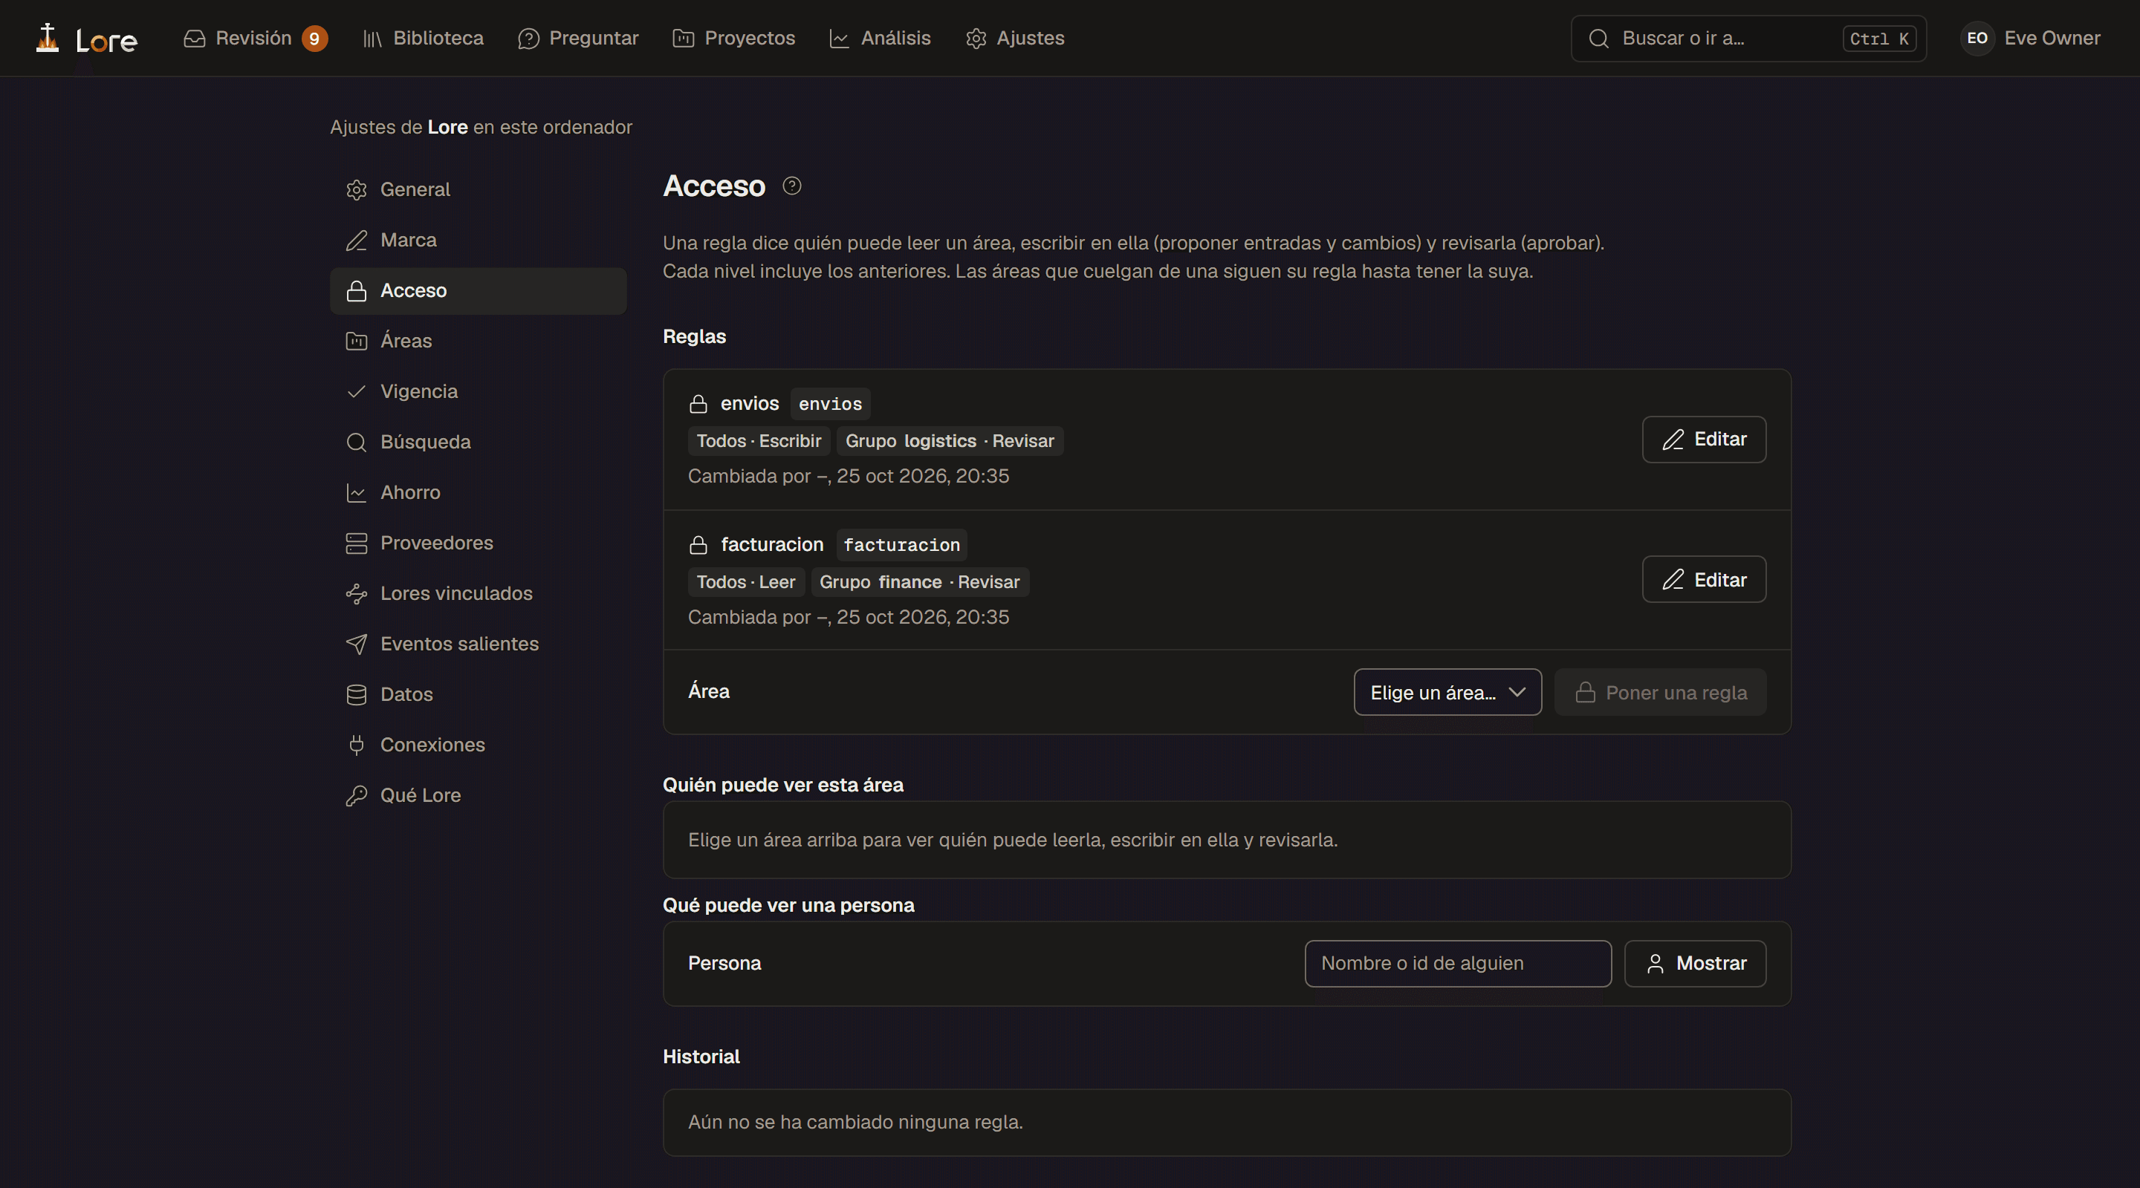Select the Acceso sidebar item
2140x1188 pixels.
478,290
